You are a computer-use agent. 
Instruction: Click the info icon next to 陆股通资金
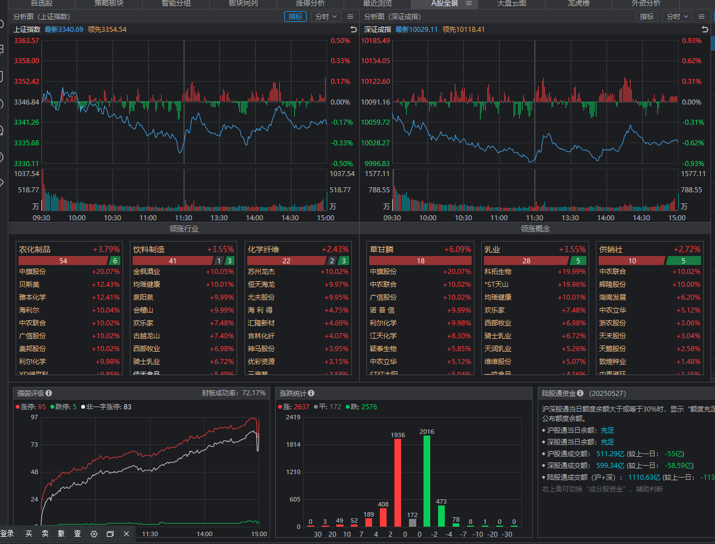pyautogui.click(x=580, y=393)
